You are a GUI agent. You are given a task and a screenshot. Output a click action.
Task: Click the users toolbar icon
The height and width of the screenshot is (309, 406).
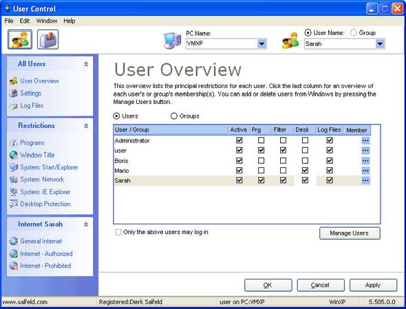(x=20, y=39)
